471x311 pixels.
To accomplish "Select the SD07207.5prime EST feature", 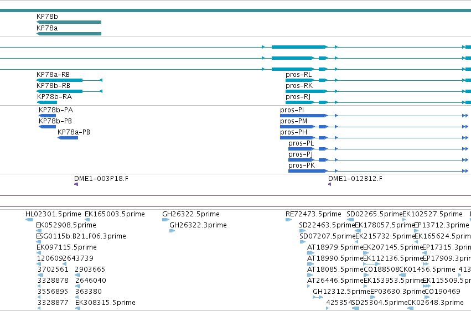I will (x=303, y=242).
